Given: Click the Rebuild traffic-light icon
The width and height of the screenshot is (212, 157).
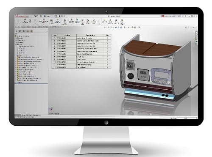Looking at the screenshot, I should 60,16.
